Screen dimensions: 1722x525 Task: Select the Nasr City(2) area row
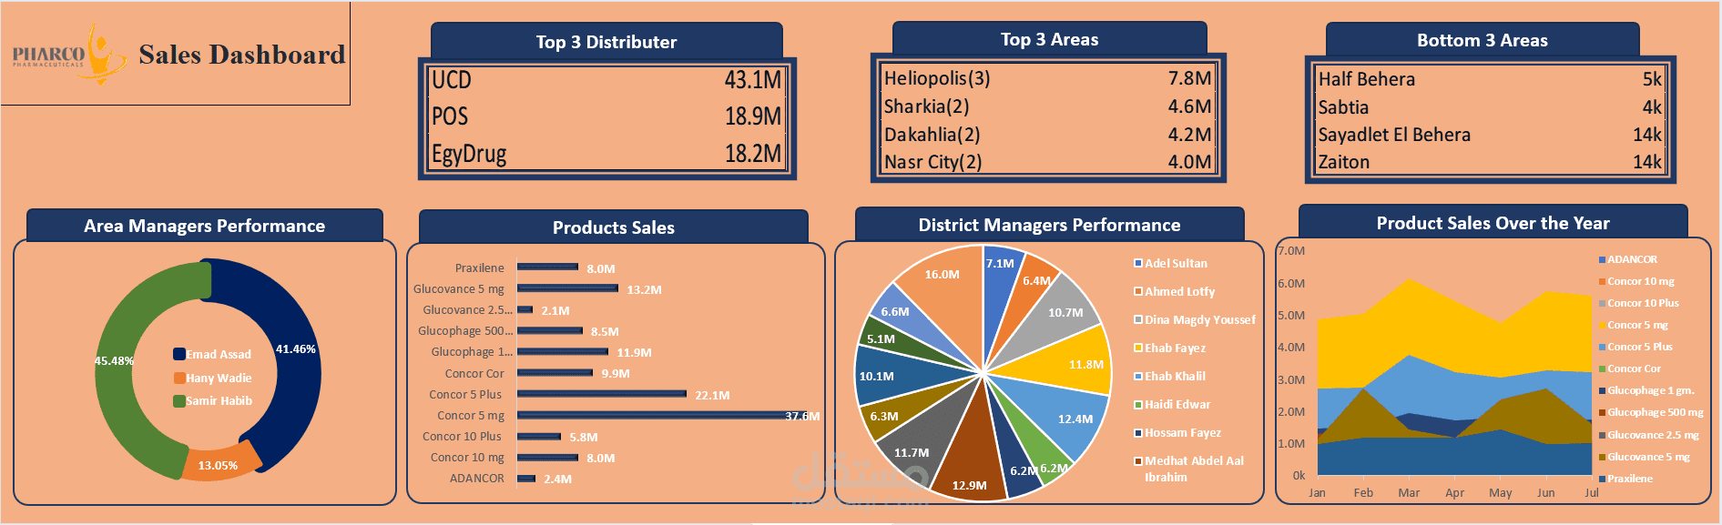click(1048, 162)
